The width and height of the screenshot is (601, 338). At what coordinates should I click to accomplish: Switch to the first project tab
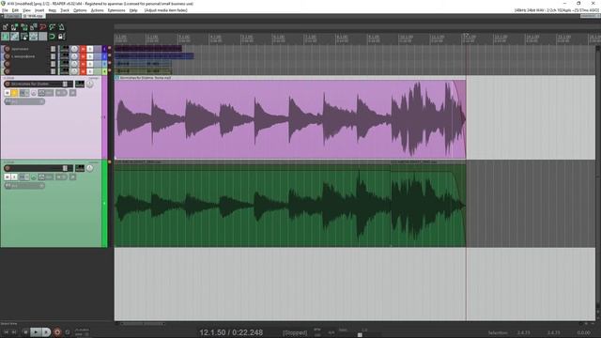tap(11, 16)
